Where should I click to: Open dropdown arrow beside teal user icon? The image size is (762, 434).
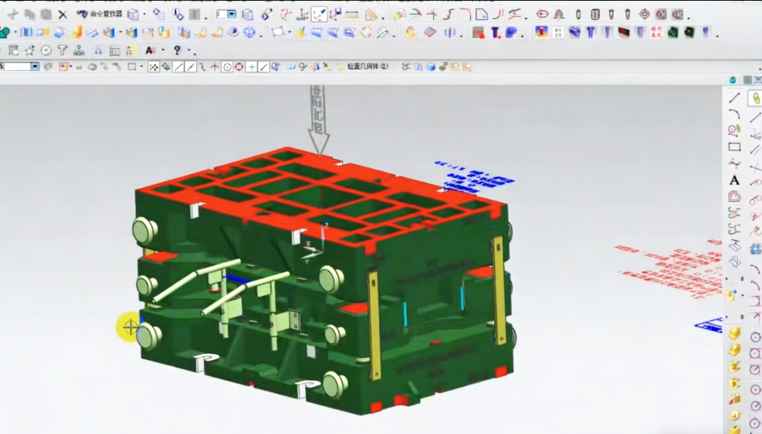coord(15,32)
